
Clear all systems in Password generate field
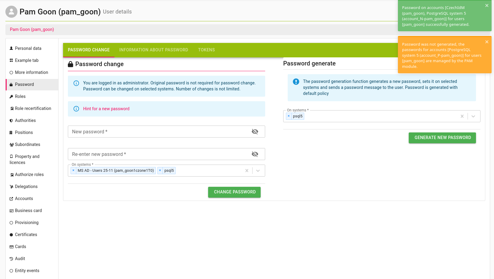click(462, 116)
